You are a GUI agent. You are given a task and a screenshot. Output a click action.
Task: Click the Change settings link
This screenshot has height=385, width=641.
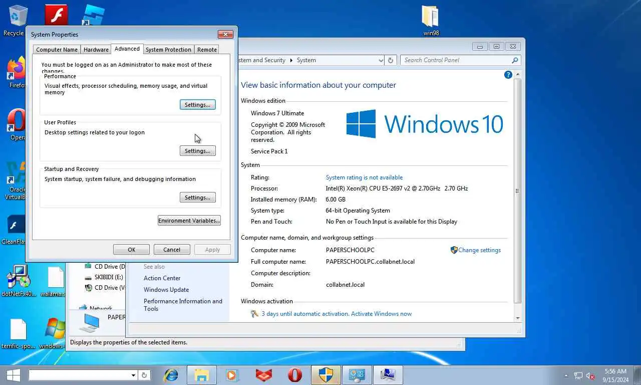click(479, 250)
